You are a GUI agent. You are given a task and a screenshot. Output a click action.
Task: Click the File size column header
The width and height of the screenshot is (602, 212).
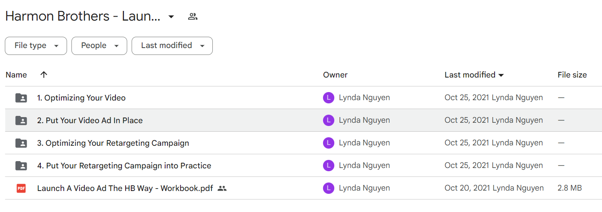click(x=572, y=75)
